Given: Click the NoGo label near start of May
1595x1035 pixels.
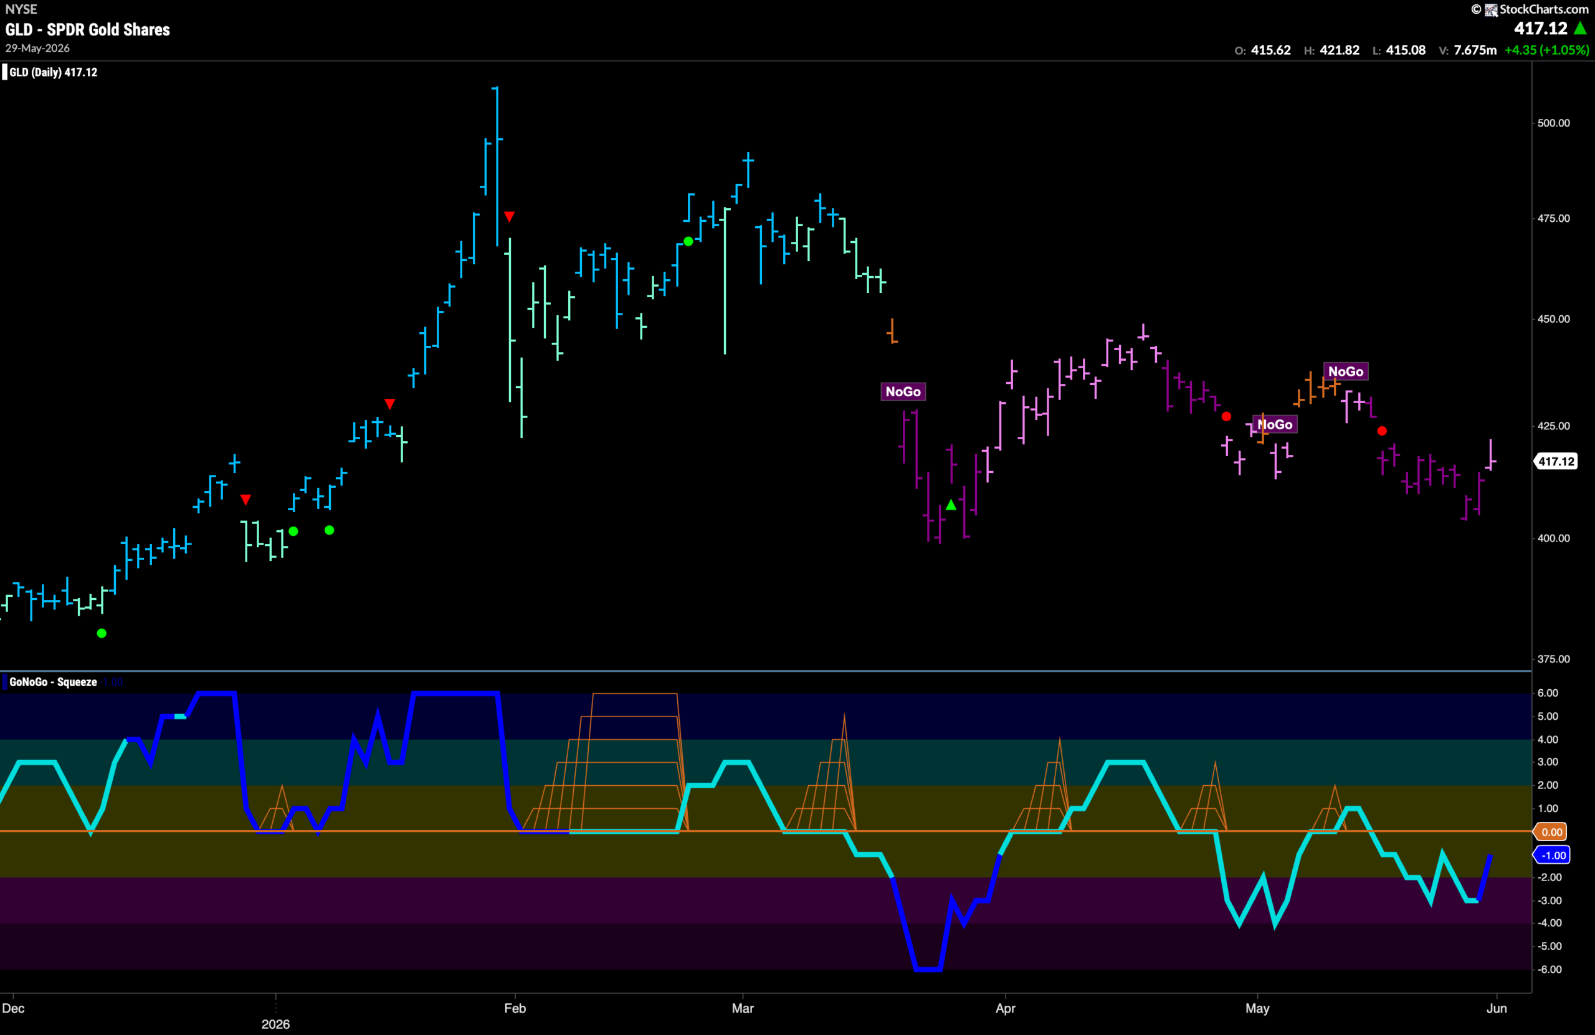Looking at the screenshot, I should (1275, 424).
